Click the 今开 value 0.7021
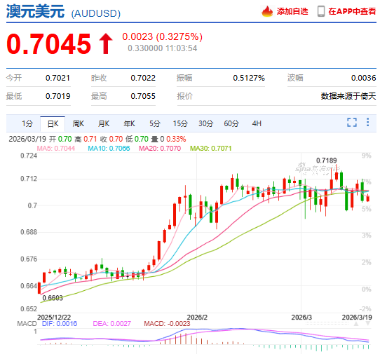The image size is (380, 354). pos(57,78)
